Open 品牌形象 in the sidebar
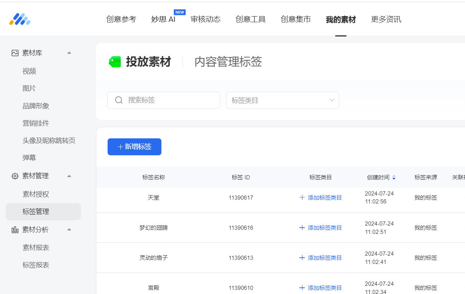465x294 pixels. [36, 106]
